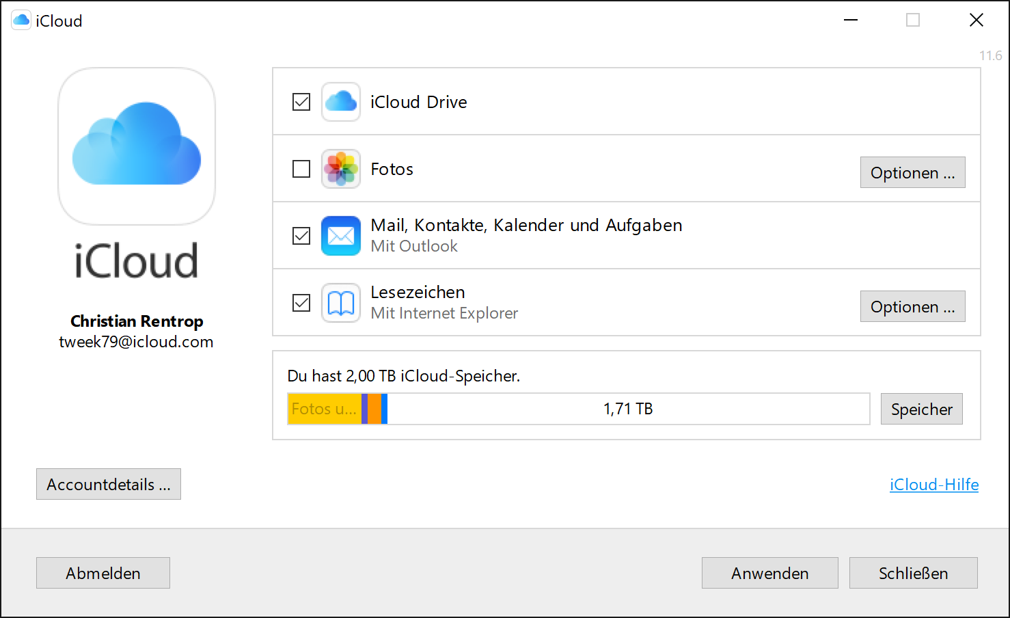
Task: Open Optionen for Lesezeichen
Action: 912,306
